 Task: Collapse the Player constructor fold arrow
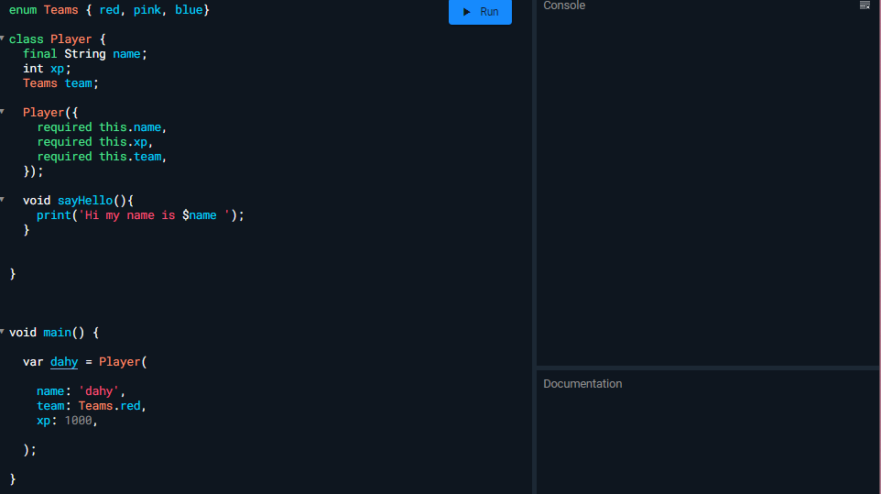coord(2,112)
